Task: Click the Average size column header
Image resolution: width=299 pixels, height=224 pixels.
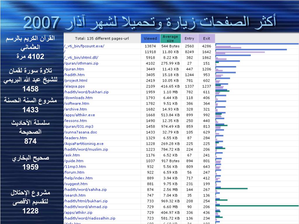Action: click(170, 38)
